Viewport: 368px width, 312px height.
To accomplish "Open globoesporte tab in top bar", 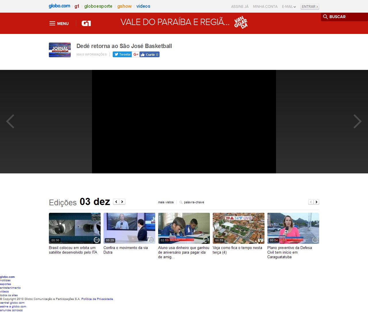I will [x=98, y=6].
